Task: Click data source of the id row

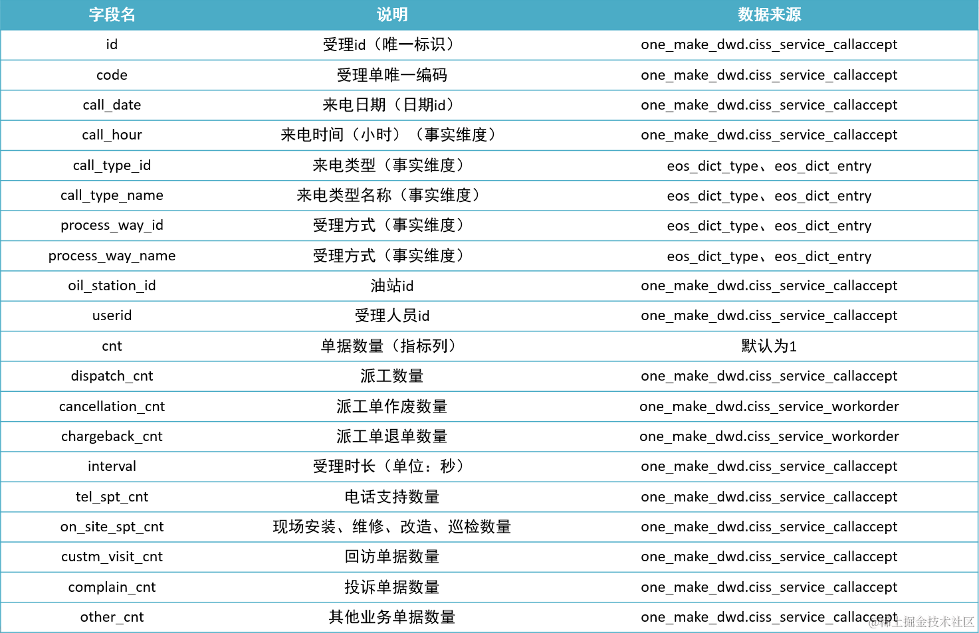Action: (x=769, y=45)
